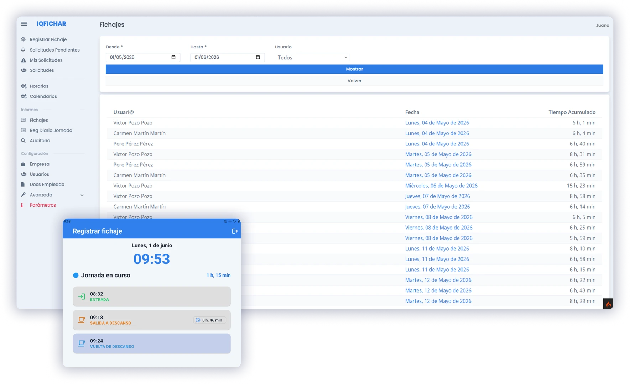
Task: Open the Hasta date picker calendar icon
Action: [x=258, y=57]
